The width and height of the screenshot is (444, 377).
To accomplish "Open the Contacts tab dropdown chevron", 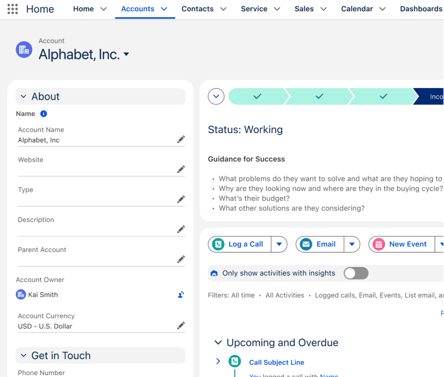I will [223, 9].
